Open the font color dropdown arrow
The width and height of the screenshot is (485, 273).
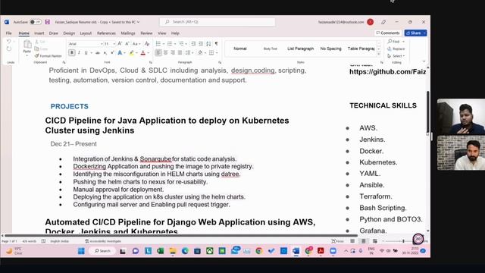point(149,53)
